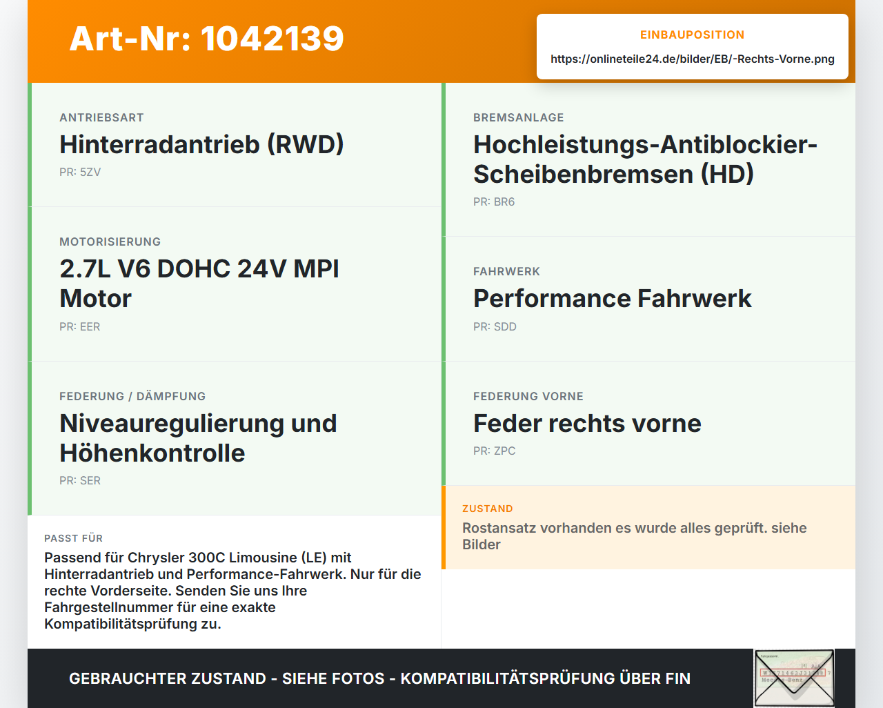Click Performance Fahrwerk value

613,298
